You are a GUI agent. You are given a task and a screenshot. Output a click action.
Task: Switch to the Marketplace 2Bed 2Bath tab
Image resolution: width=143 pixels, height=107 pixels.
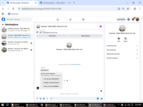click(55, 3)
